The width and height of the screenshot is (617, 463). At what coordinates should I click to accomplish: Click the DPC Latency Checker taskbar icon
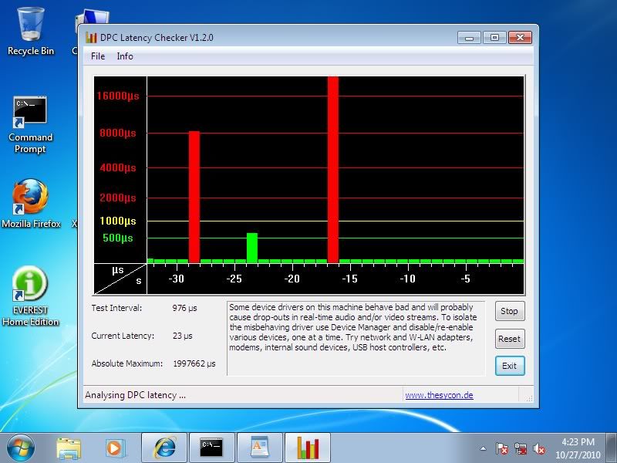tap(308, 448)
